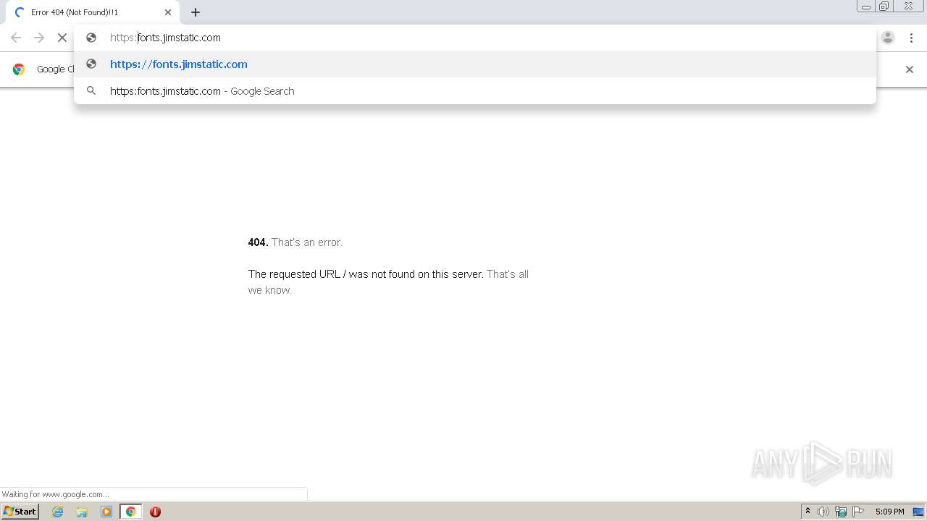
Task: Click the '404.' error heading text
Action: [x=258, y=242]
